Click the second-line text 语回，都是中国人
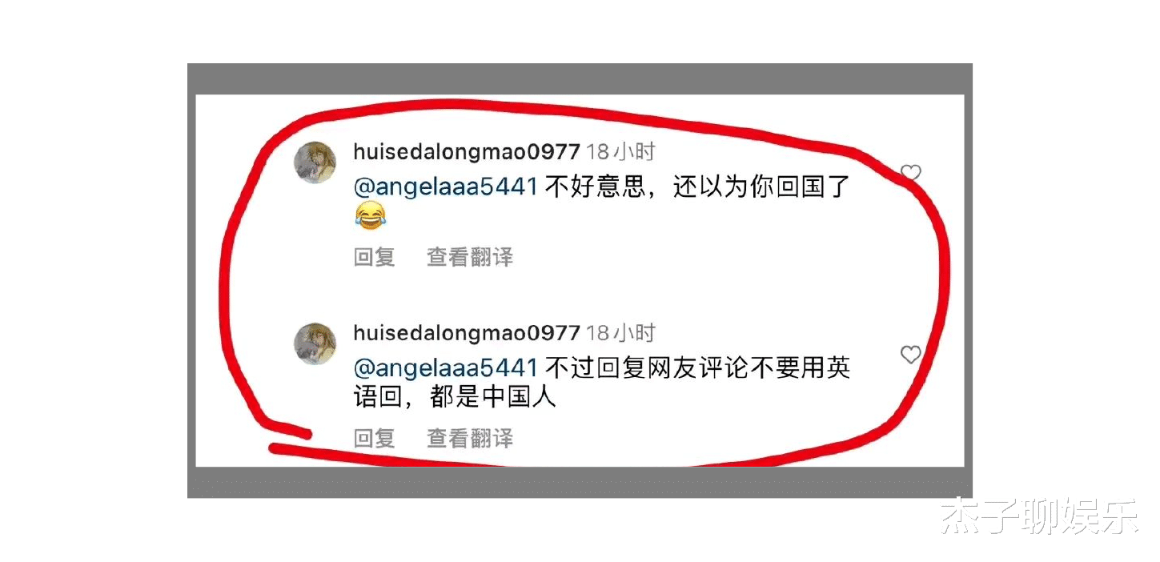The image size is (1160, 562). coord(455,397)
